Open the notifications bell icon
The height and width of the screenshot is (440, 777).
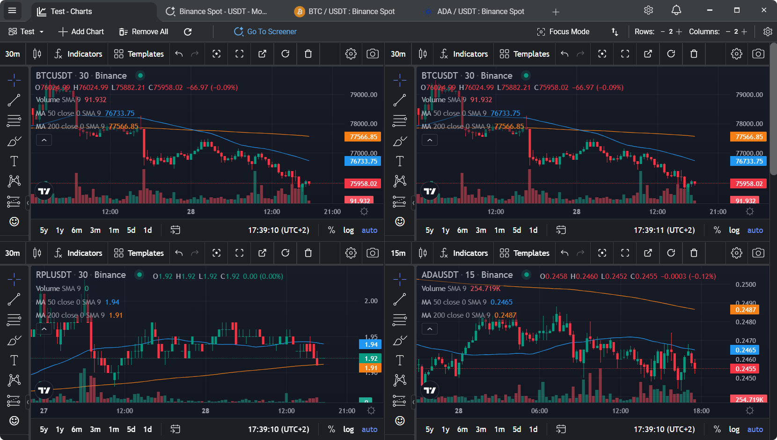pos(676,10)
